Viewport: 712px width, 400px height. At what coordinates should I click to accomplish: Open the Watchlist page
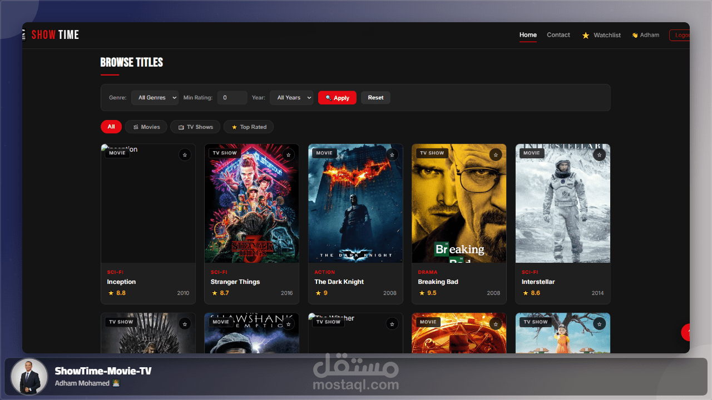tap(601, 35)
